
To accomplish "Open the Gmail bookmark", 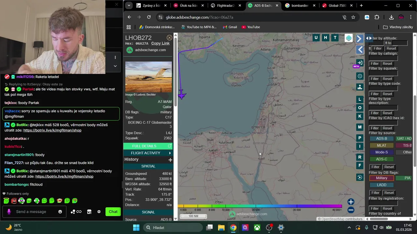I will (230, 27).
